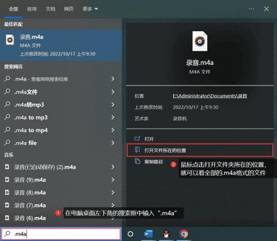Screen dimensions: 277x241
Task: Open the 更多 dropdown menu
Action: tap(90, 9)
